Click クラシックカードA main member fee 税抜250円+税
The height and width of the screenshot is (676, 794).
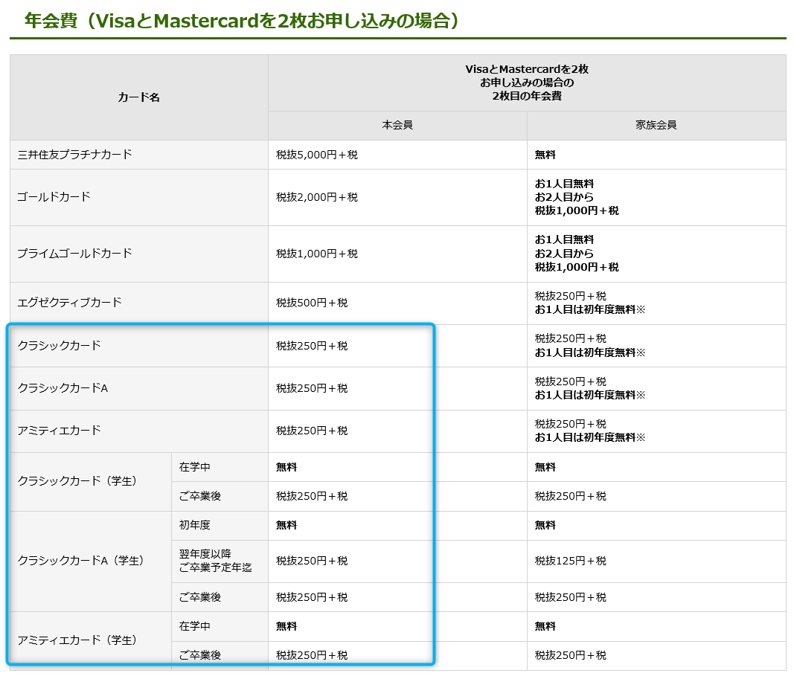pyautogui.click(x=311, y=389)
